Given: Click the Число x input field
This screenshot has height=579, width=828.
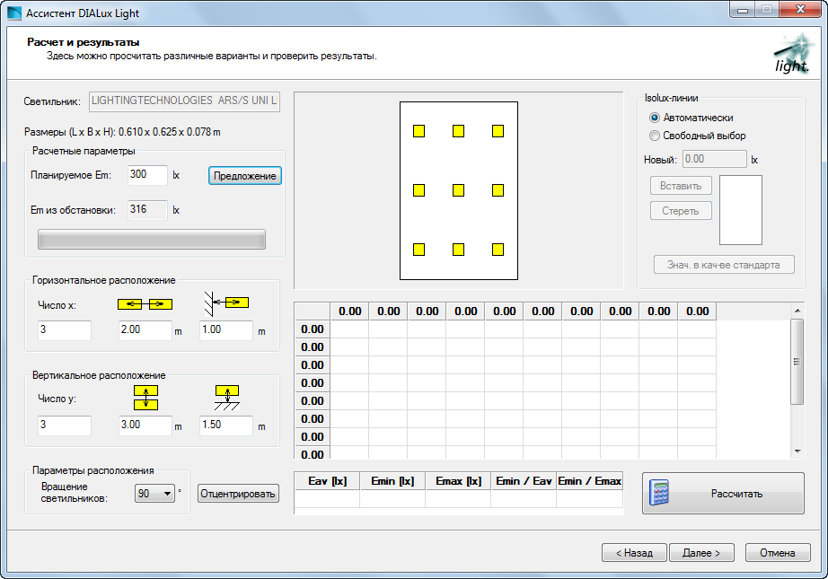Looking at the screenshot, I should pyautogui.click(x=65, y=330).
